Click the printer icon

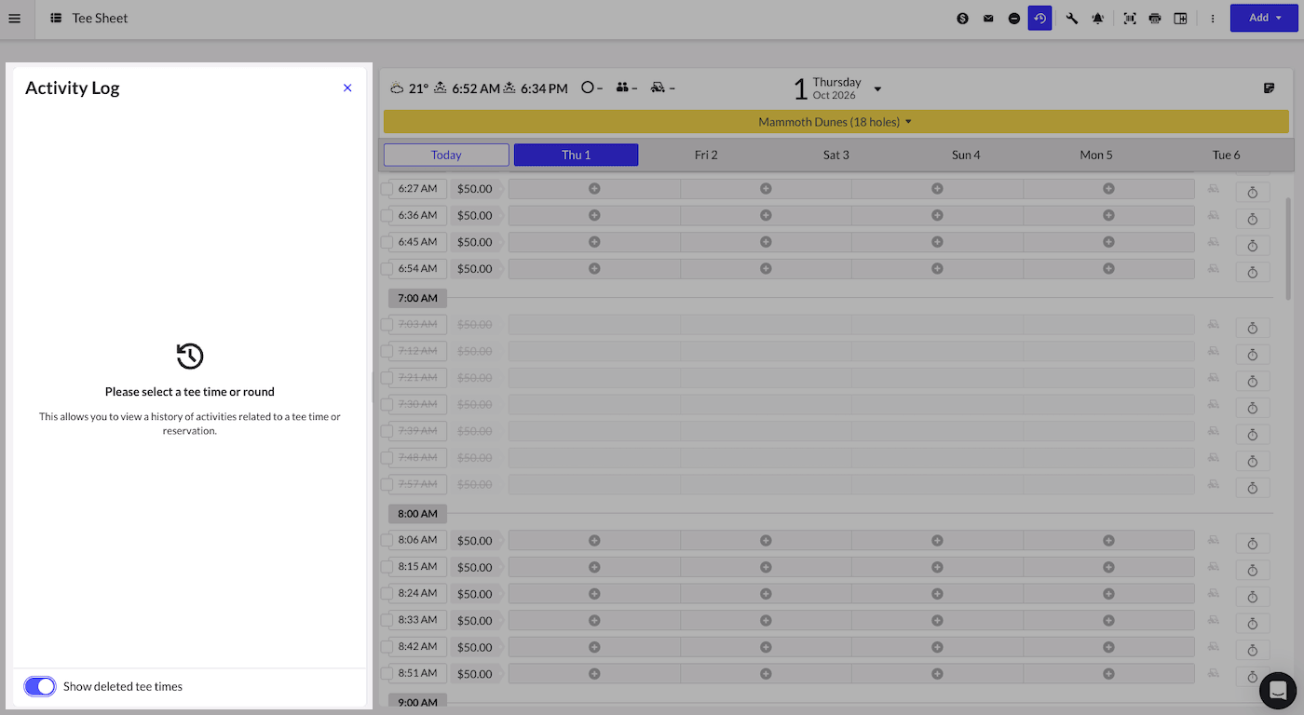[x=1155, y=18]
